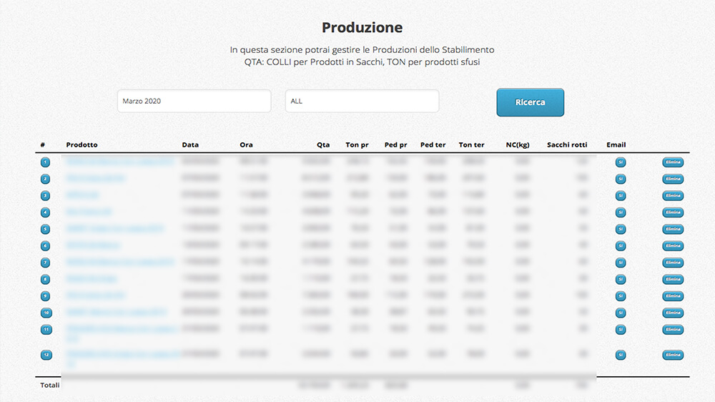This screenshot has width=715, height=402.
Task: Open the product link in row 10
Action: [116, 313]
